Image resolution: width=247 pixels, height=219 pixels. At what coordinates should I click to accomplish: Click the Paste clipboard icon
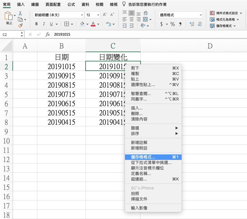point(9,17)
